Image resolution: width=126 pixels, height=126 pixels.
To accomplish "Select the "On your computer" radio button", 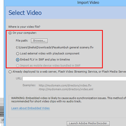I will click(x=10, y=33).
